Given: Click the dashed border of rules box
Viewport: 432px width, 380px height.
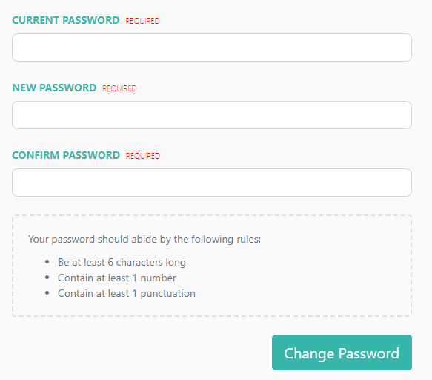Looking at the screenshot, I should (x=212, y=215).
